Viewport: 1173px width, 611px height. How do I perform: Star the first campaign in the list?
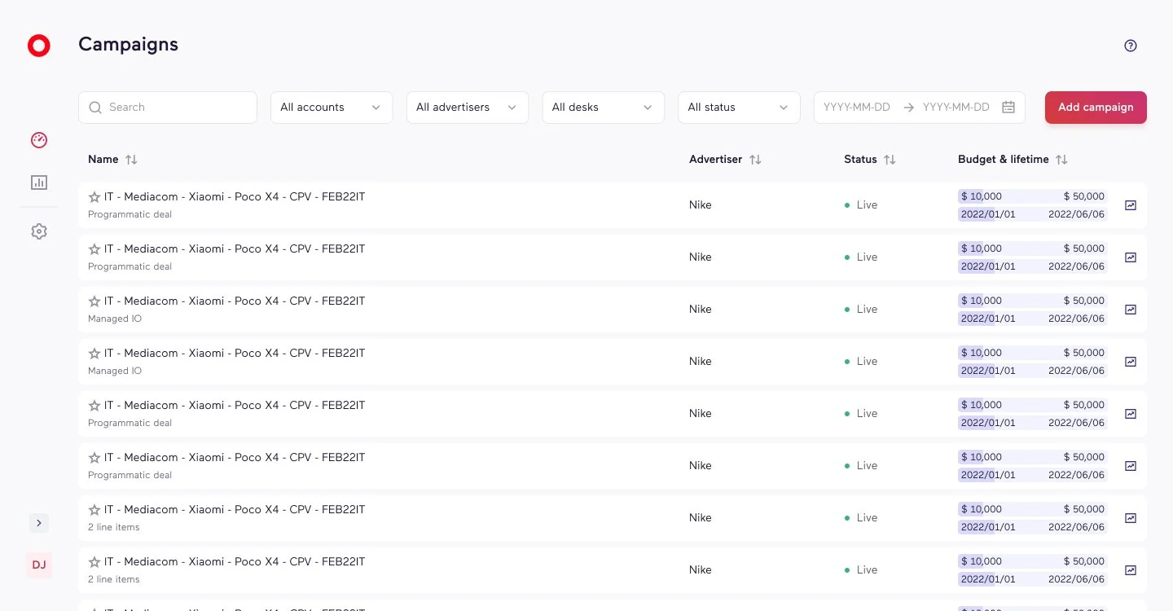coord(94,197)
